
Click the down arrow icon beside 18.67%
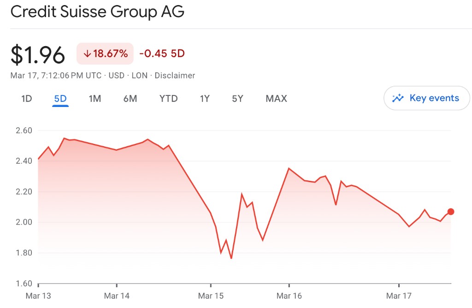tap(87, 54)
